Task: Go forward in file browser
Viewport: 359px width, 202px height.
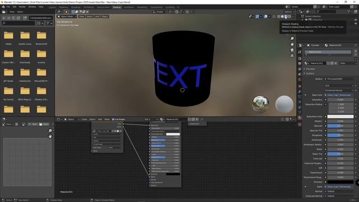Action: point(8,18)
